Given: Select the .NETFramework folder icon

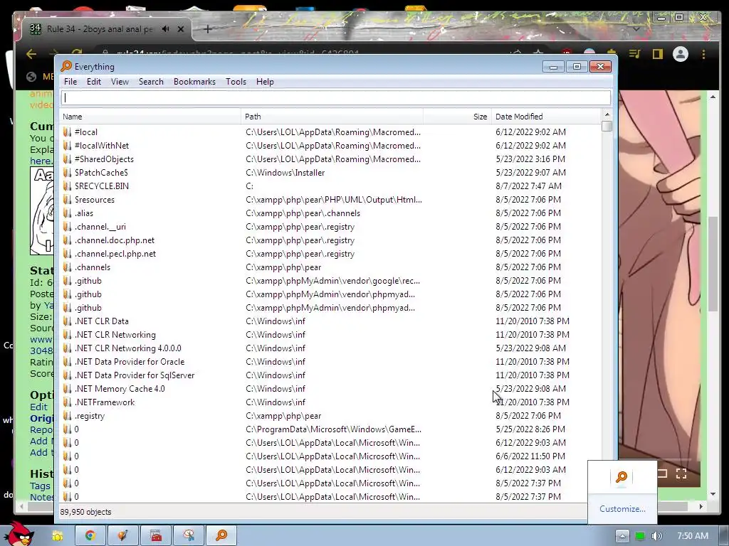Looking at the screenshot, I should point(68,402).
